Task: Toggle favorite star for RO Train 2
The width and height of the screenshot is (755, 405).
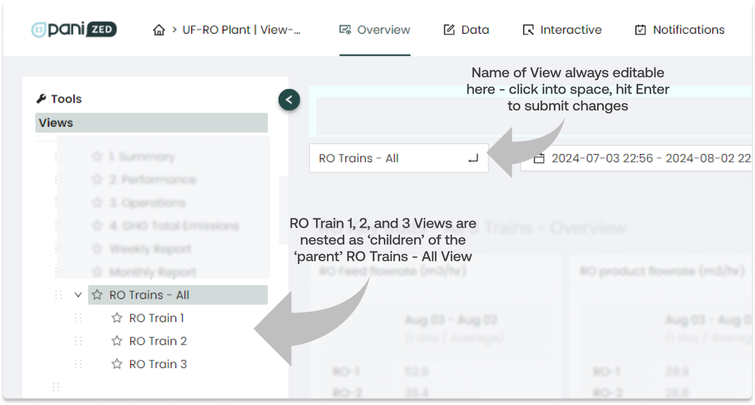Action: coord(117,341)
